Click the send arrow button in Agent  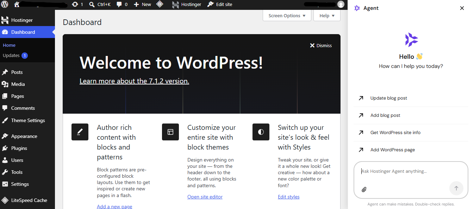pyautogui.click(x=456, y=188)
